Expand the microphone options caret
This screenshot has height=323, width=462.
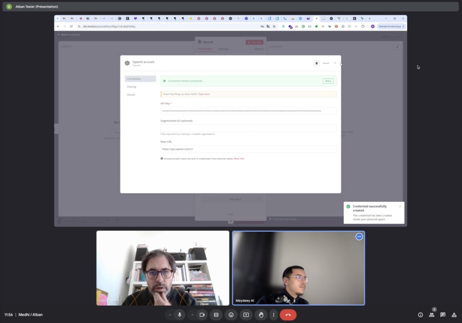point(170,315)
